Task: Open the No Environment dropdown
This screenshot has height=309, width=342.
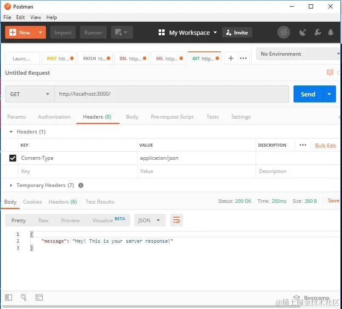Action: [299, 54]
